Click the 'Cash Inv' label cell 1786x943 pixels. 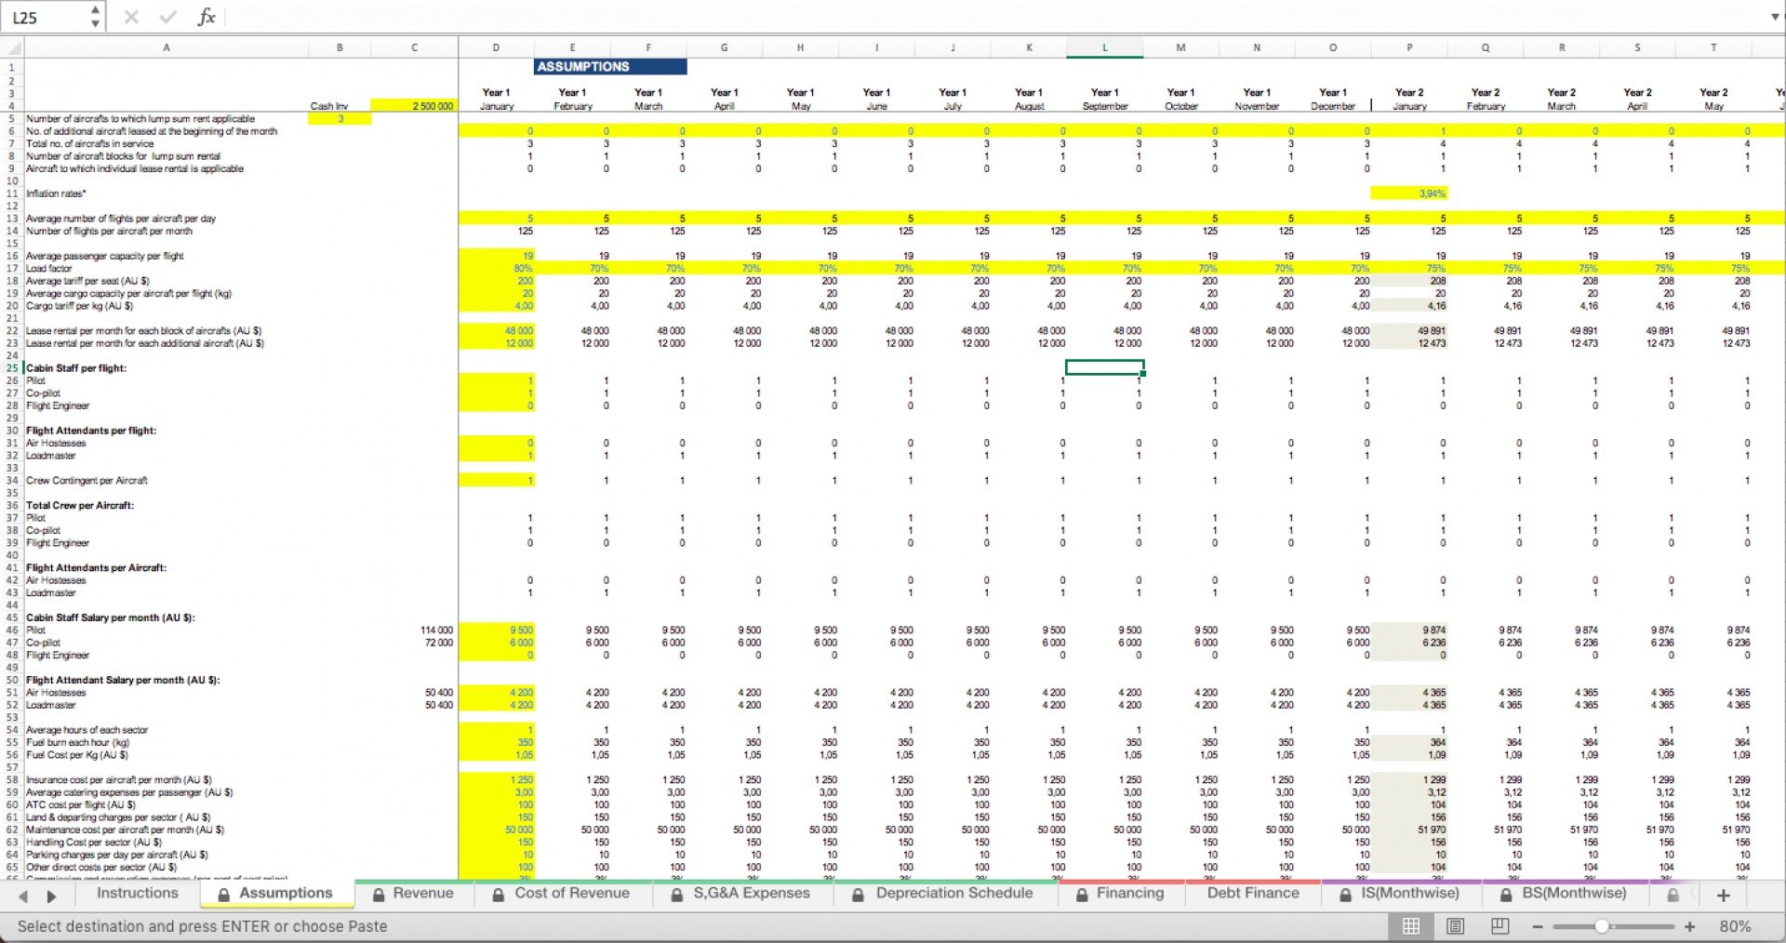328,106
